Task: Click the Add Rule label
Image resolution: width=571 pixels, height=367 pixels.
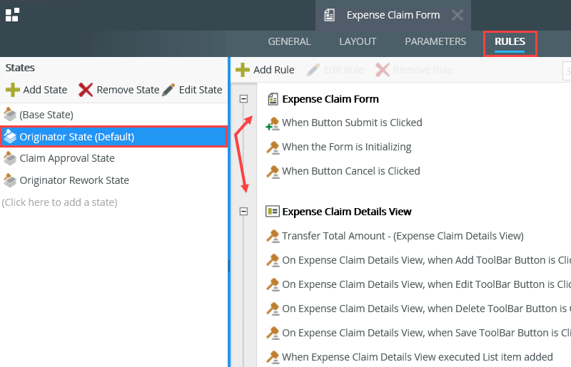Action: point(274,70)
